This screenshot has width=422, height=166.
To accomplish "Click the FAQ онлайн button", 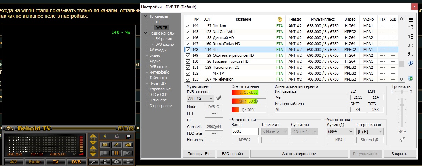I will point(232,154).
